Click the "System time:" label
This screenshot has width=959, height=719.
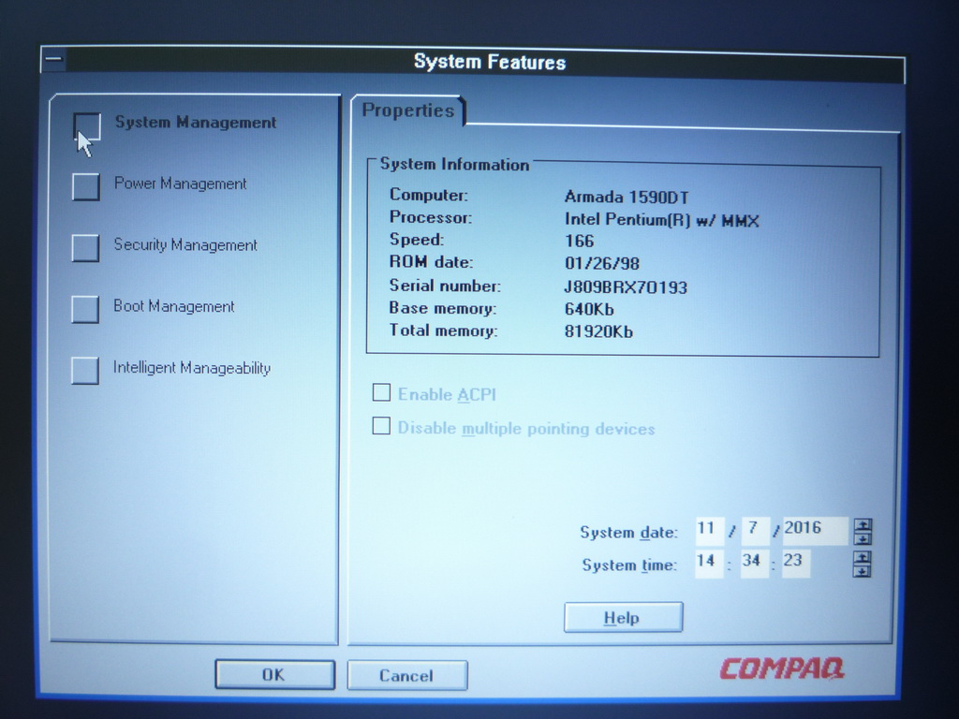point(629,565)
